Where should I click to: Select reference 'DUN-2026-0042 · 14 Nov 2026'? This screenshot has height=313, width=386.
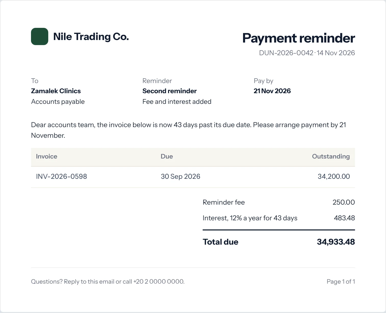307,53
